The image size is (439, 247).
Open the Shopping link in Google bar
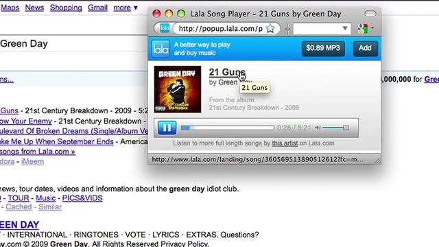coord(66,8)
